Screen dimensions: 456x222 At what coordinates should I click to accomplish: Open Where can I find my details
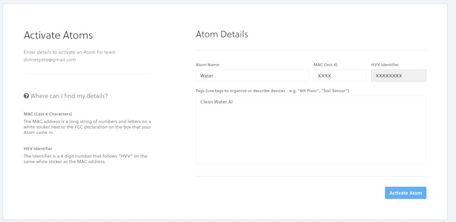(x=66, y=96)
